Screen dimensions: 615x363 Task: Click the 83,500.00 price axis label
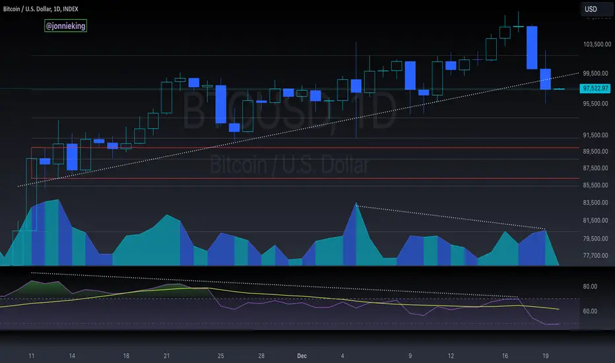point(595,203)
